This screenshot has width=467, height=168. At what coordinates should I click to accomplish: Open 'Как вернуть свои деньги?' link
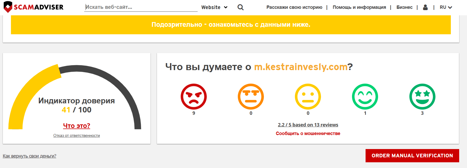(29, 156)
